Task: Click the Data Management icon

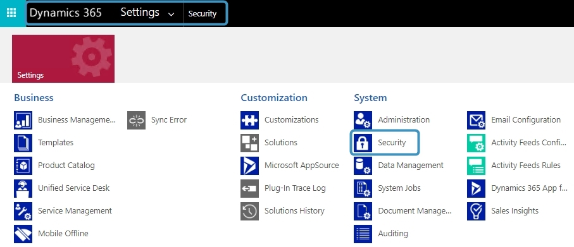Action: [x=363, y=166]
